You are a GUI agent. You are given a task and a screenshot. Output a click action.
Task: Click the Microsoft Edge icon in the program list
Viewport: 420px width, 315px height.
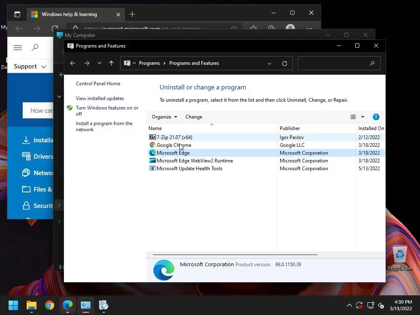pos(153,153)
